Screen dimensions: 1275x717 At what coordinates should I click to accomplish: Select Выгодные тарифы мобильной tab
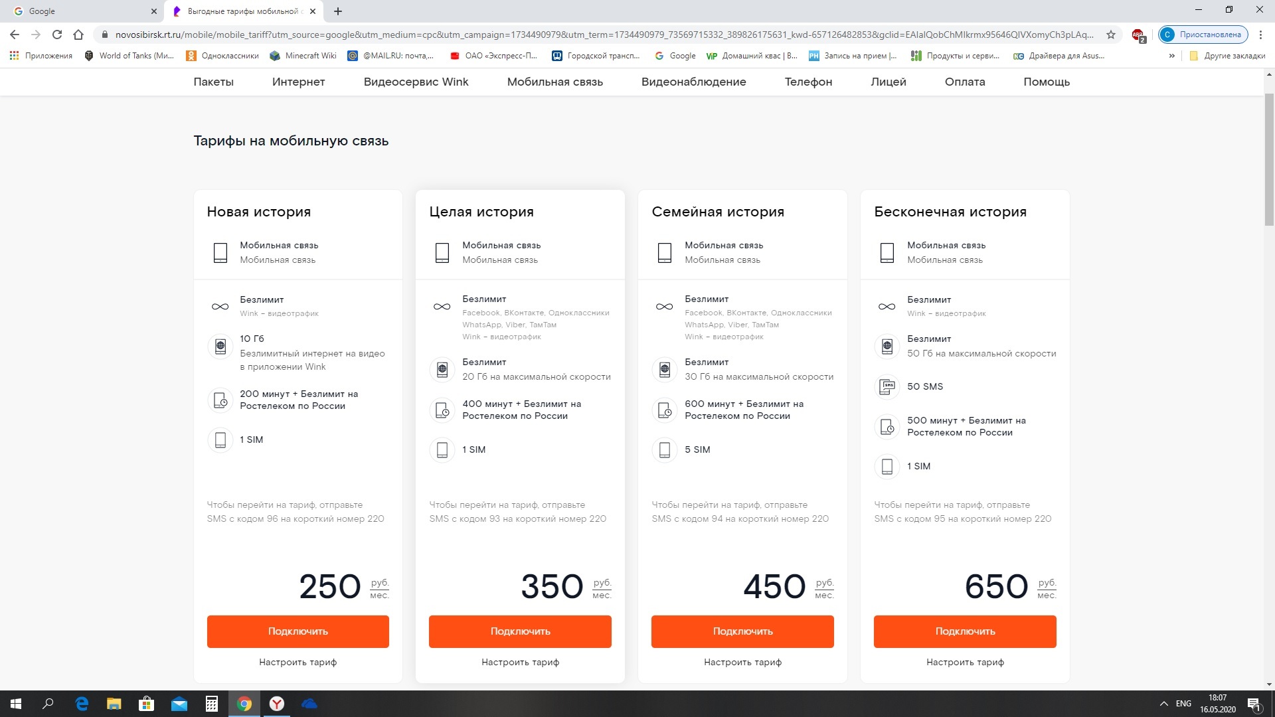coord(244,11)
